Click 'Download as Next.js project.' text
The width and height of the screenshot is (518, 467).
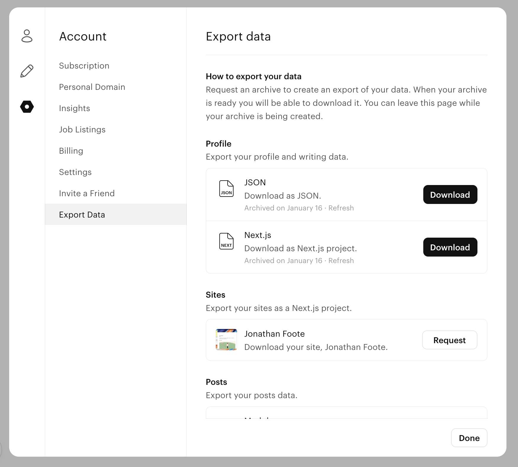click(x=301, y=248)
